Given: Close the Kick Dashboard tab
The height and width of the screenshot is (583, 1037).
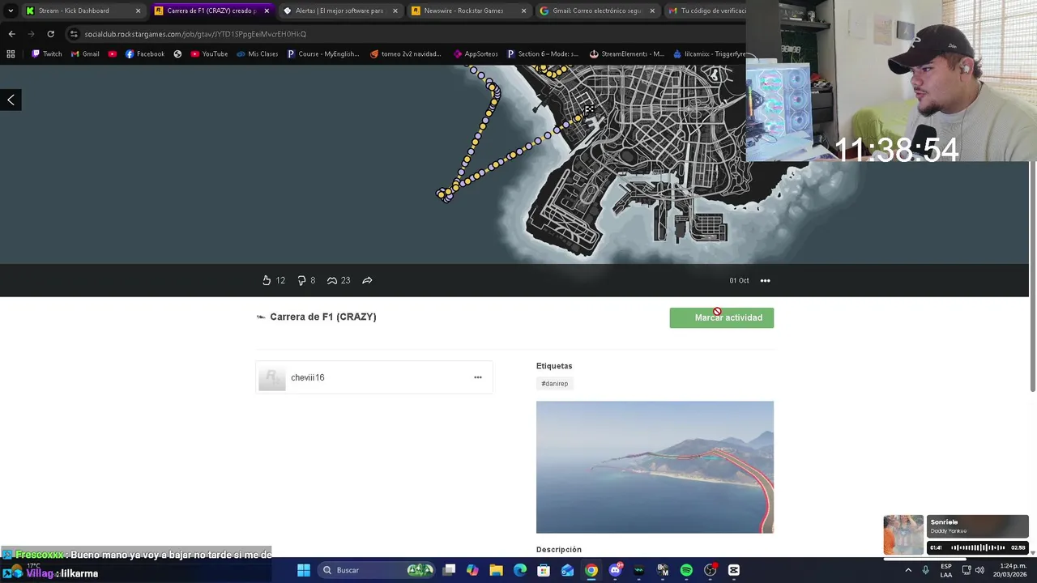Looking at the screenshot, I should click(138, 11).
